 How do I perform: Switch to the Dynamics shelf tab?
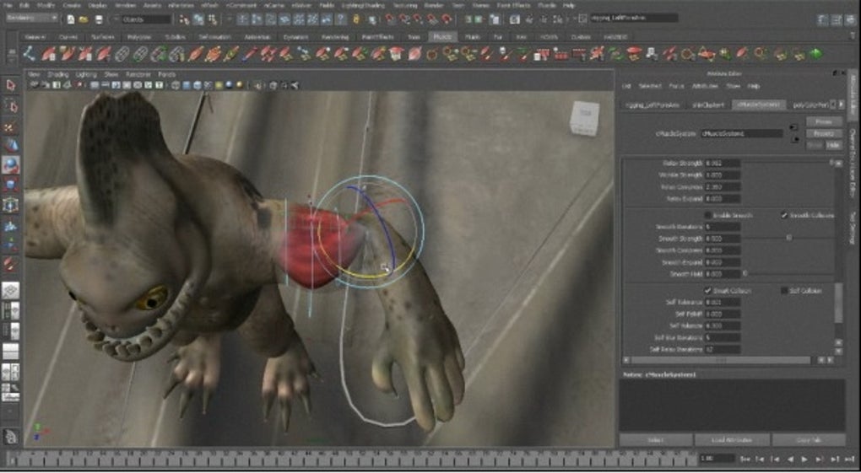point(296,37)
